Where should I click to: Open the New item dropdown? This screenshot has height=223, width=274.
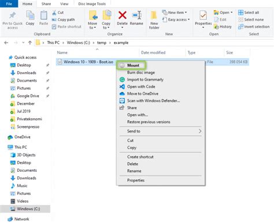[175, 13]
